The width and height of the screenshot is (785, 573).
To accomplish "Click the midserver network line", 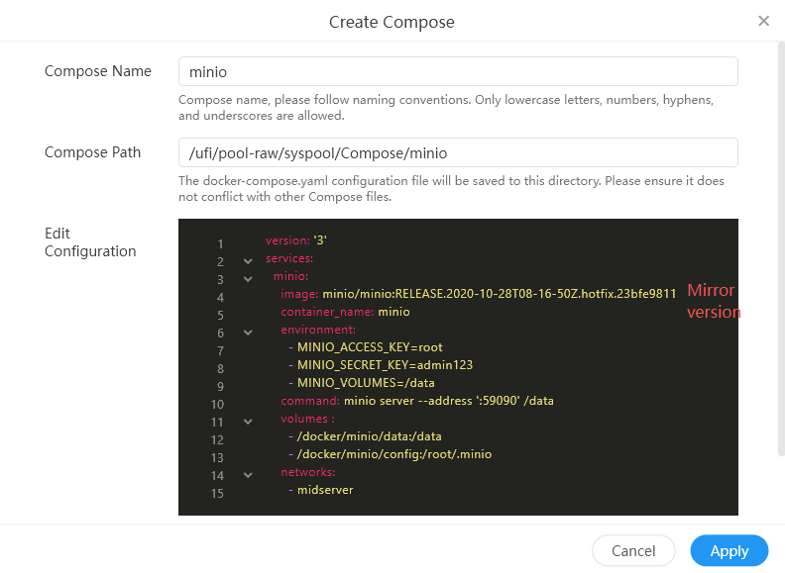I will 321,490.
